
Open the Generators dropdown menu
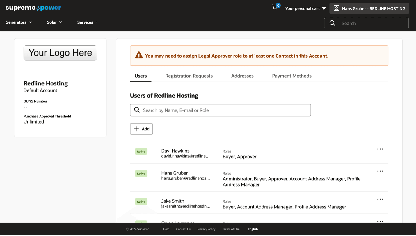[18, 22]
